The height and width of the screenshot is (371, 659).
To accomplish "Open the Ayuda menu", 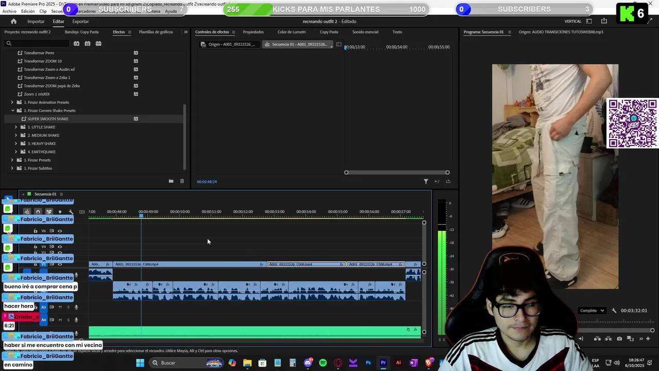I will (x=171, y=11).
